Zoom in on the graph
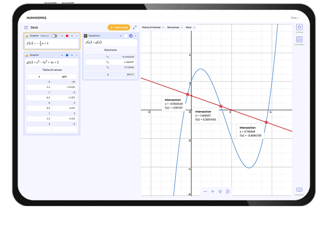 coord(212,192)
